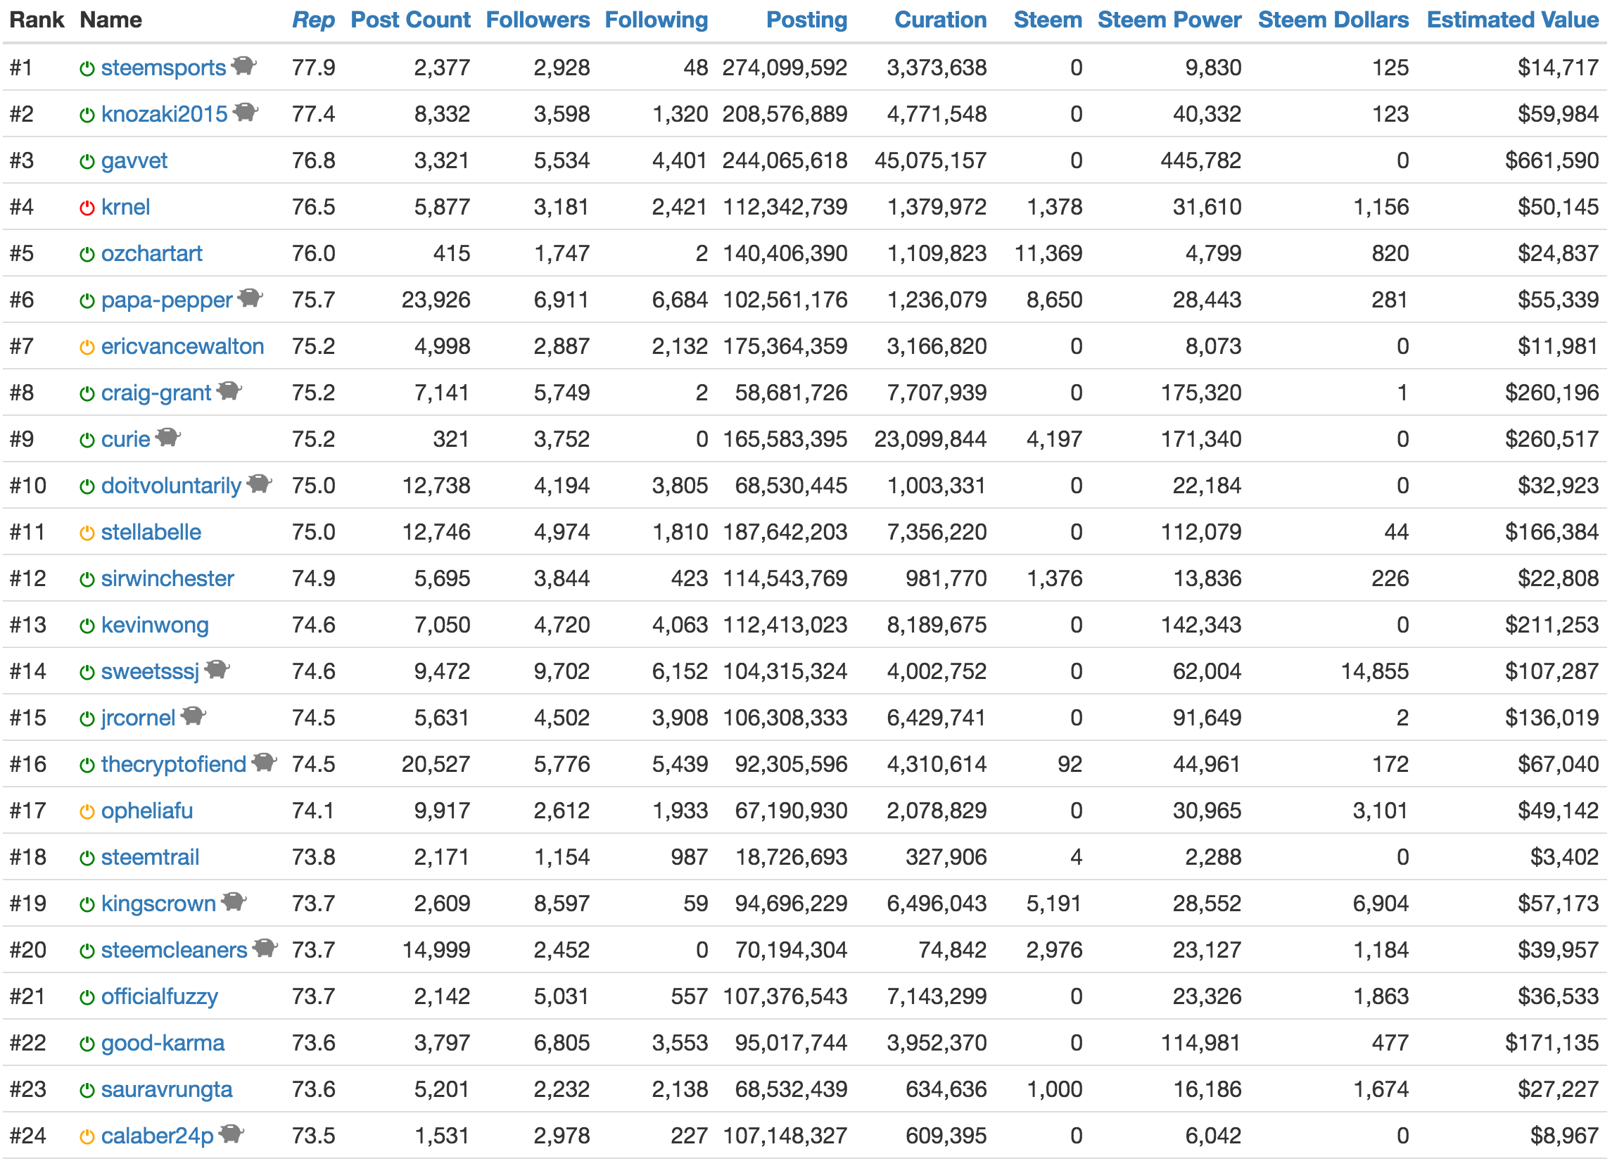1624x1161 pixels.
Task: Click the whale badge next to papa-pepper
Action: (251, 298)
